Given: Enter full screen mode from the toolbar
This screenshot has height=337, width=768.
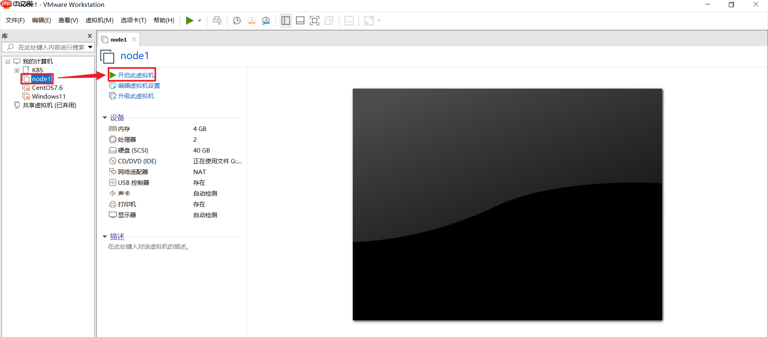Looking at the screenshot, I should point(315,21).
